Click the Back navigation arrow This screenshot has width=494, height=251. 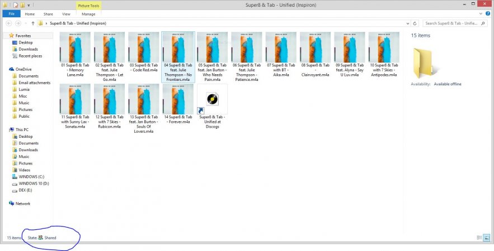pos(9,23)
